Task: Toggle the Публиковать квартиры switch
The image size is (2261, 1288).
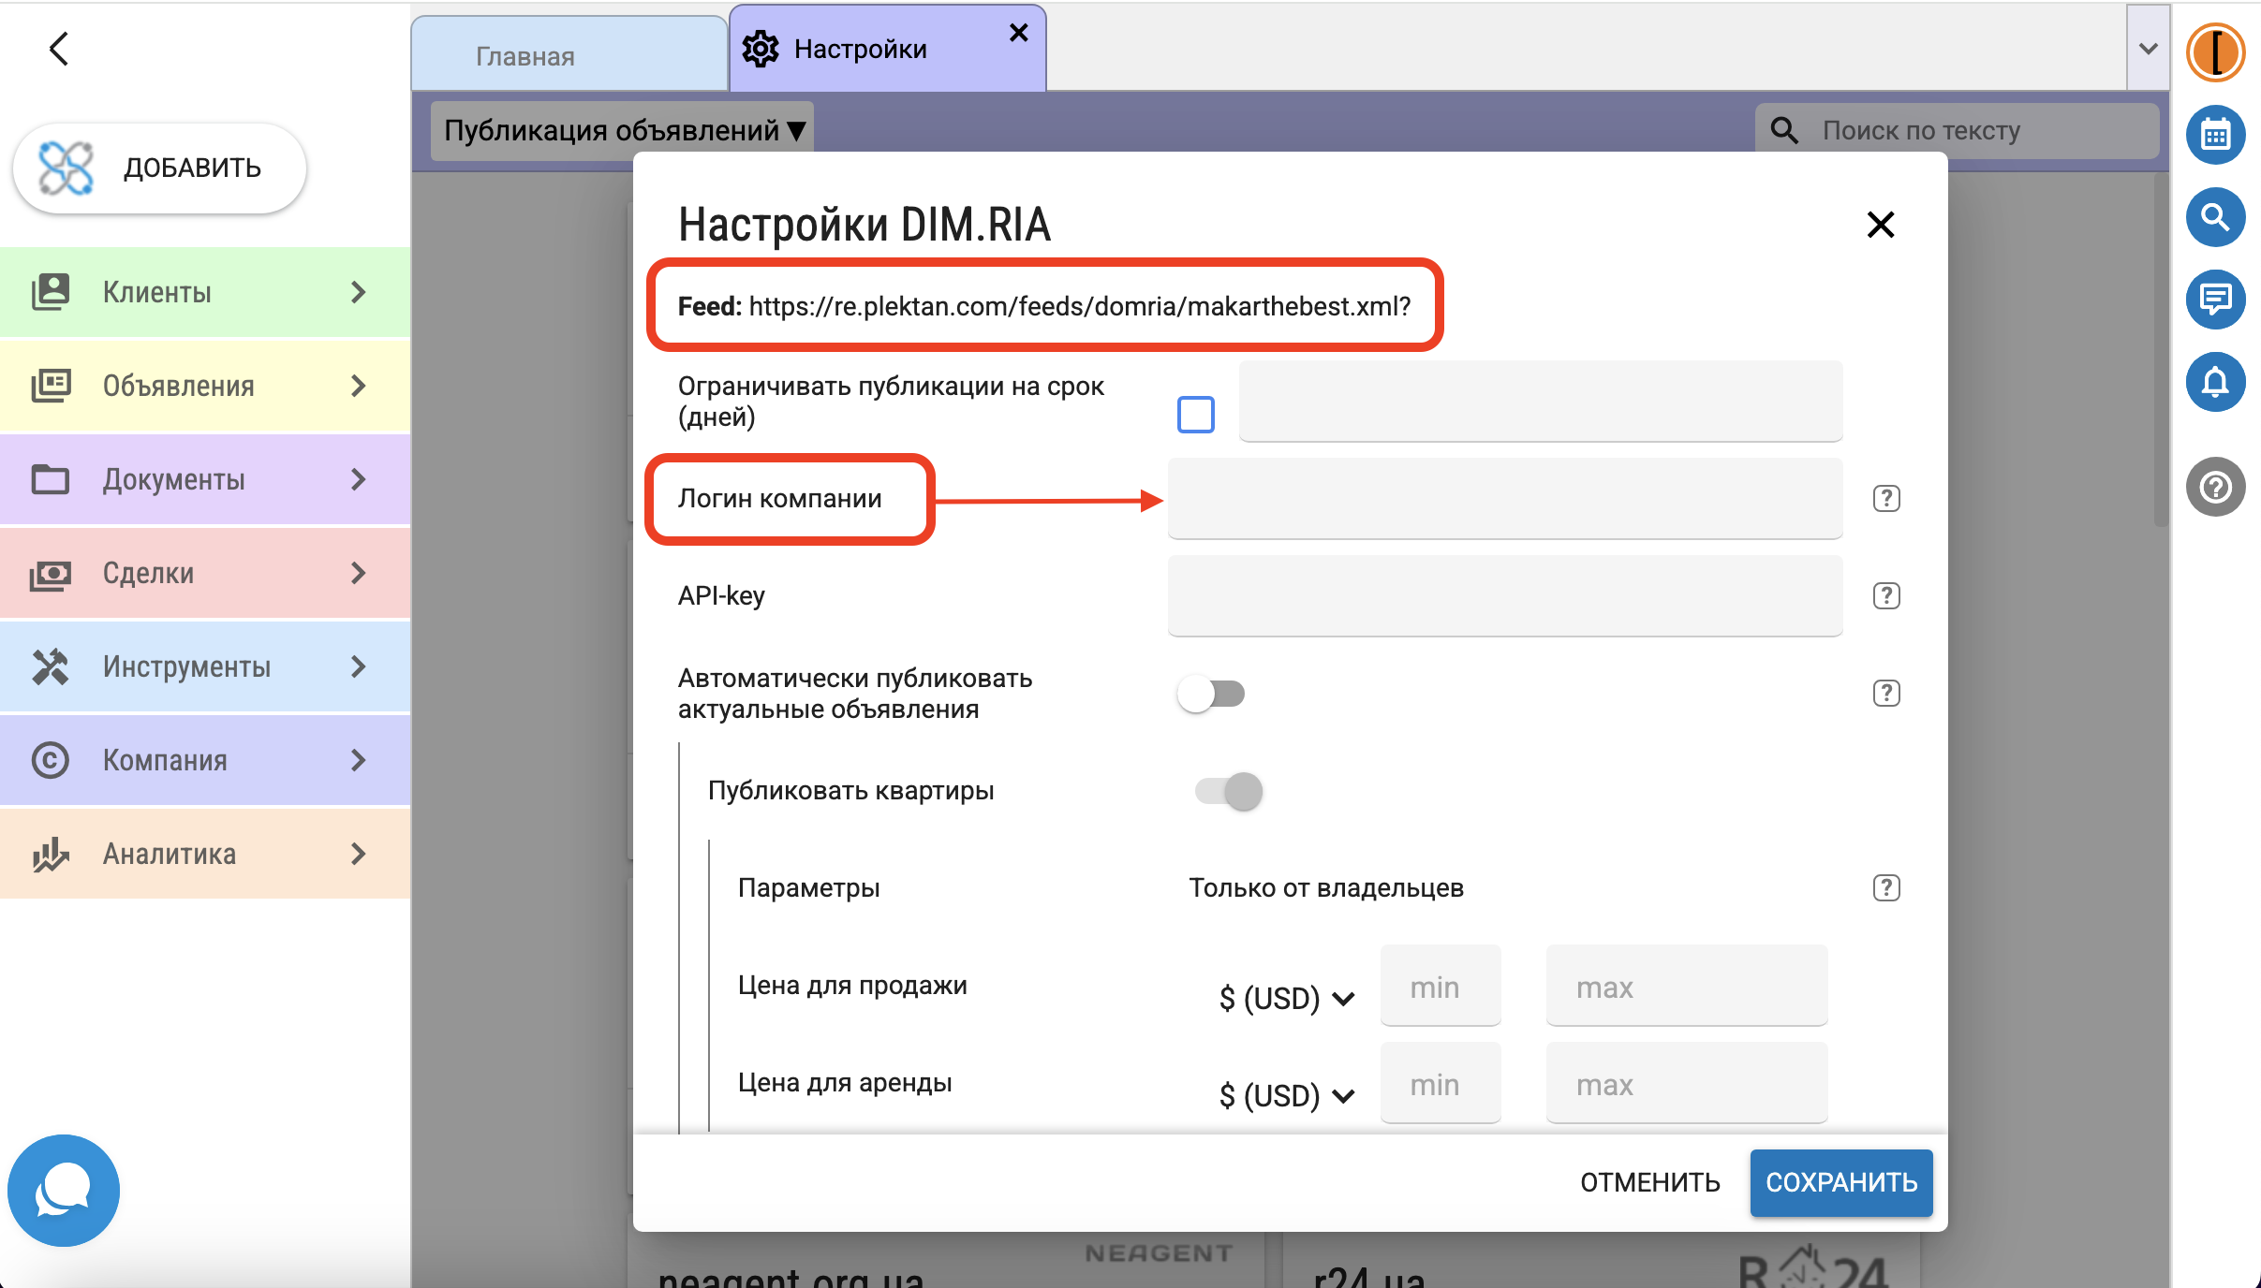Action: tap(1229, 791)
